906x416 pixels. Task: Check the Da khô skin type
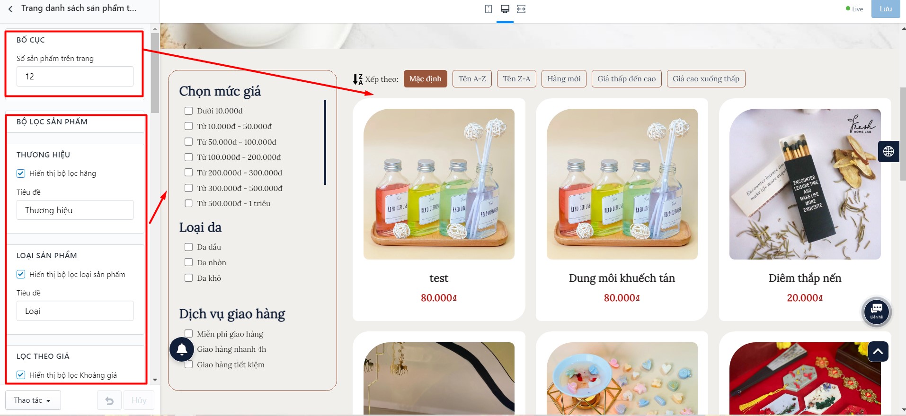pos(188,278)
